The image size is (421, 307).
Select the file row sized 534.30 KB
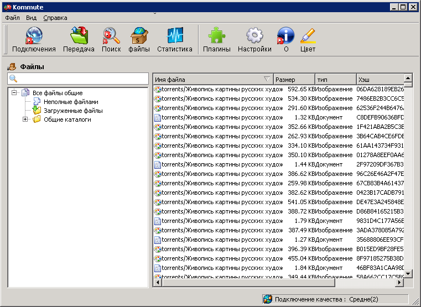coord(279,99)
